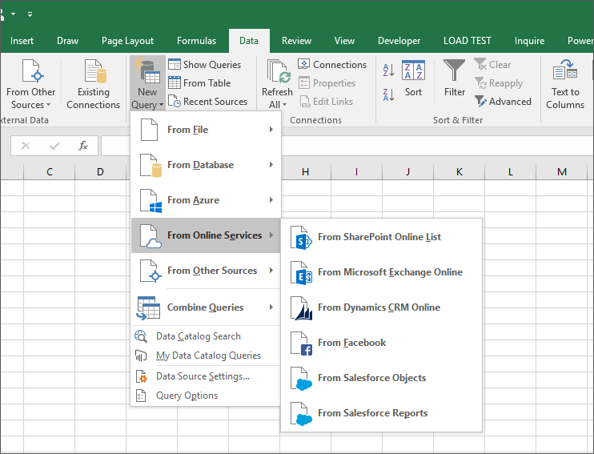The image size is (594, 454).
Task: Select column H header
Action: pyautogui.click(x=305, y=171)
